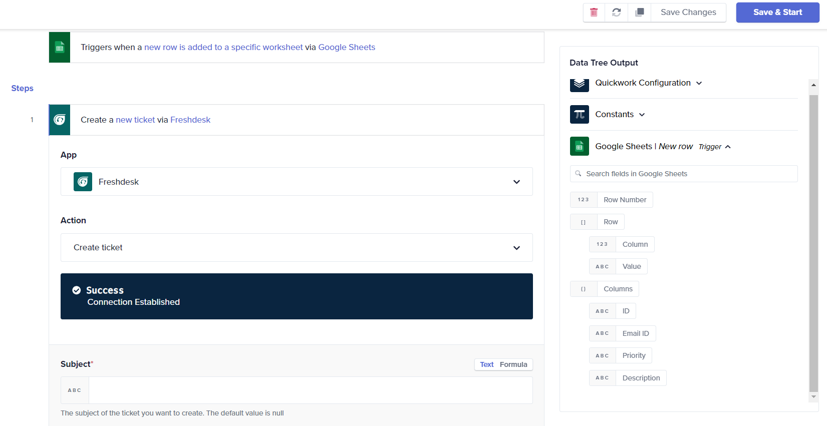827x426 pixels.
Task: Select the Column data pill
Action: (x=635, y=244)
